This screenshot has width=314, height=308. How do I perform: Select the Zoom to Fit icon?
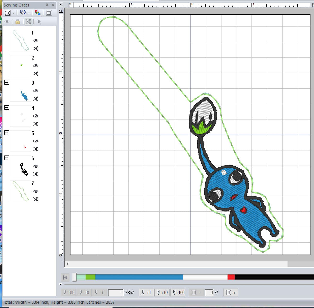pos(7,13)
